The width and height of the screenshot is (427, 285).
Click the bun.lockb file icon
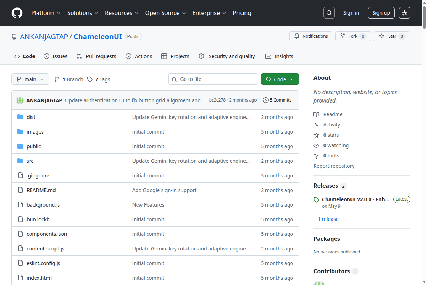pyautogui.click(x=20, y=219)
